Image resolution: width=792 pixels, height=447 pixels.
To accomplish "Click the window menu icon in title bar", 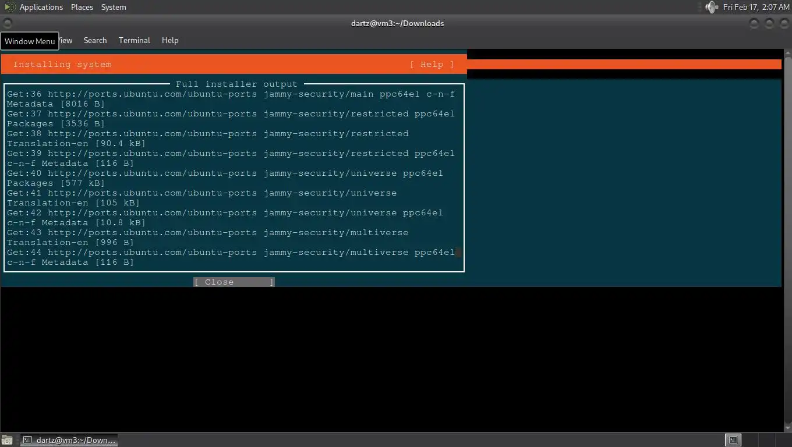I will 7,23.
